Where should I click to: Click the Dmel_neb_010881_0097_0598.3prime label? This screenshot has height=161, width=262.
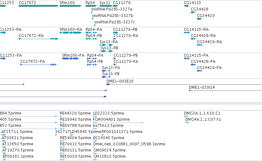(x=129, y=144)
